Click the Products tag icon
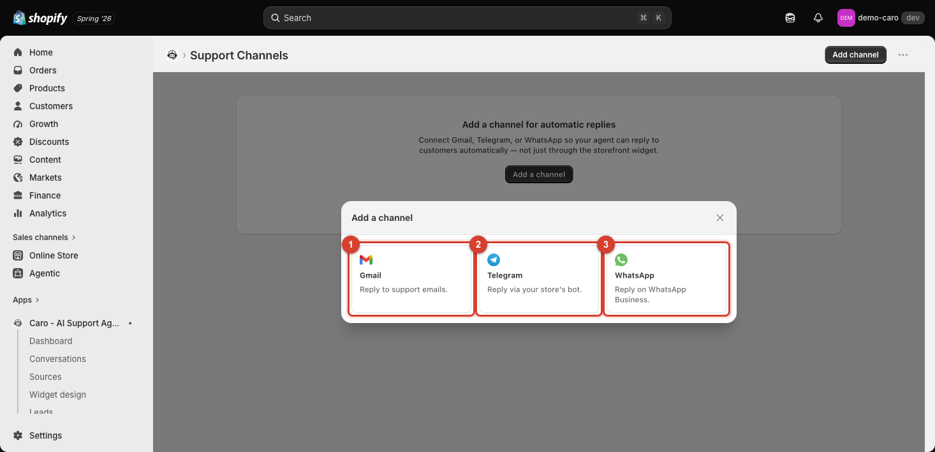The height and width of the screenshot is (452, 935). coord(18,88)
